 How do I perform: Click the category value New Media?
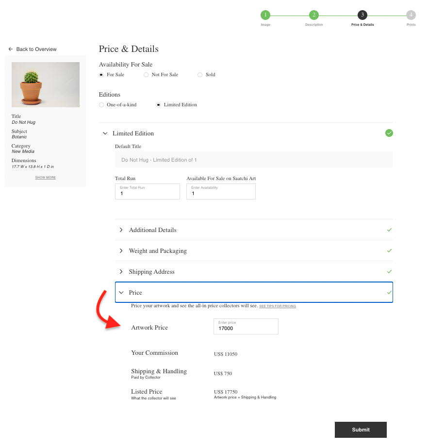coord(23,151)
